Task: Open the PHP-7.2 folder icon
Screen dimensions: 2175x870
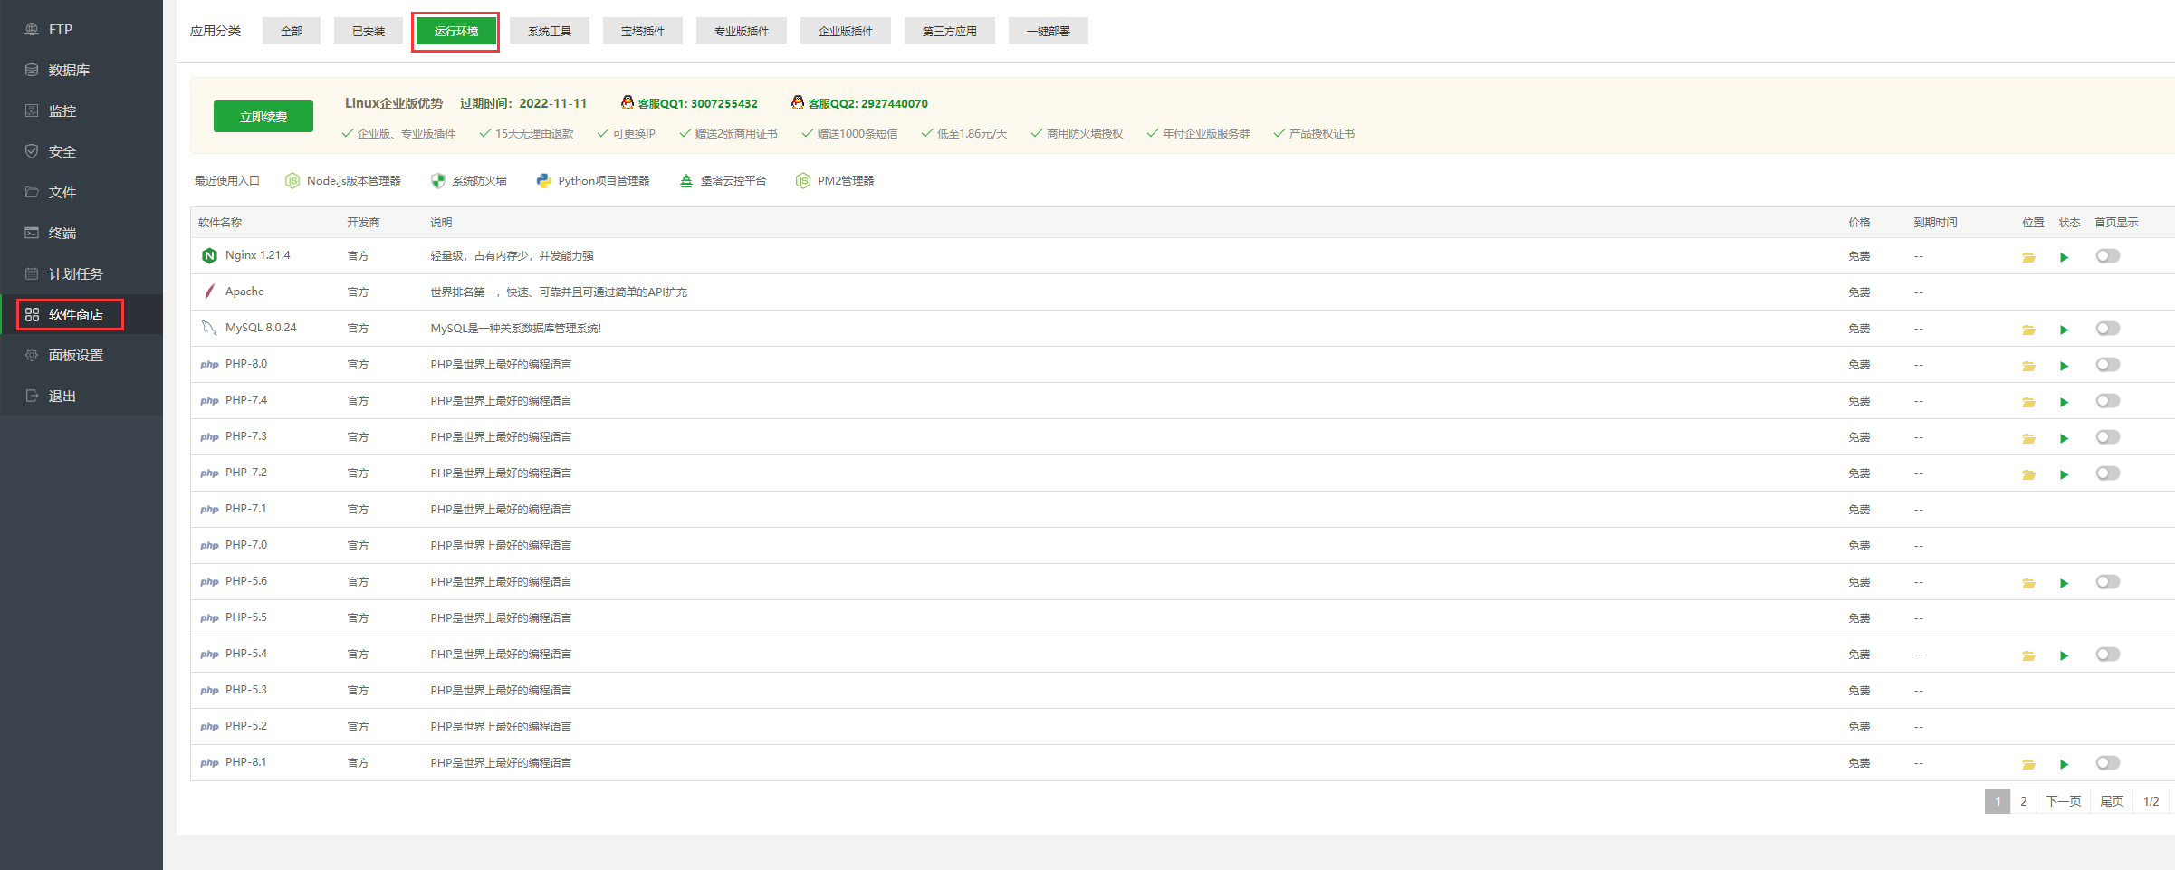Action: pyautogui.click(x=2028, y=474)
